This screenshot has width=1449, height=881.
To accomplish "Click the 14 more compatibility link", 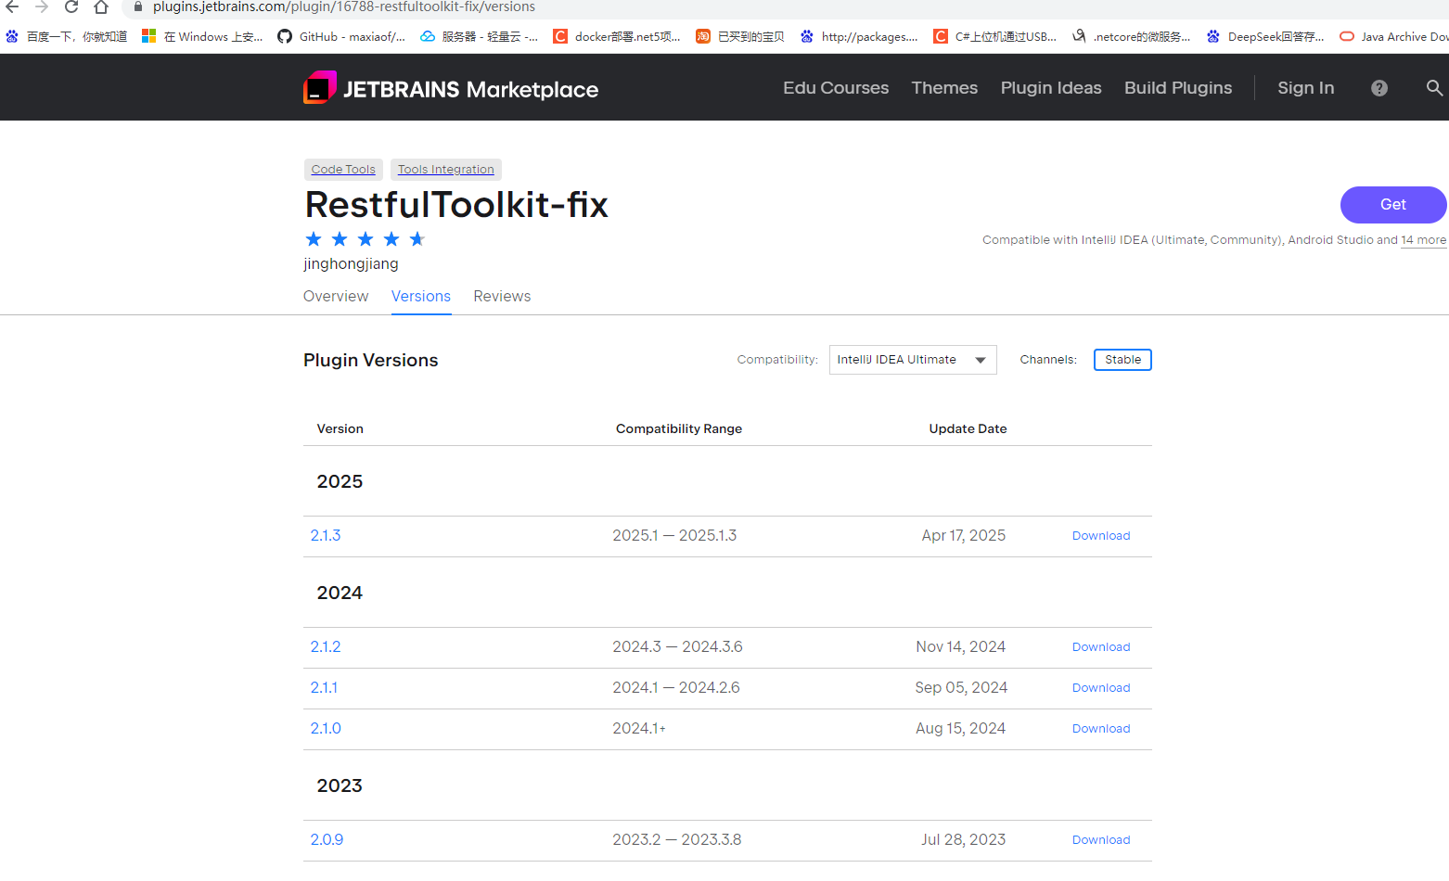I will (1423, 240).
